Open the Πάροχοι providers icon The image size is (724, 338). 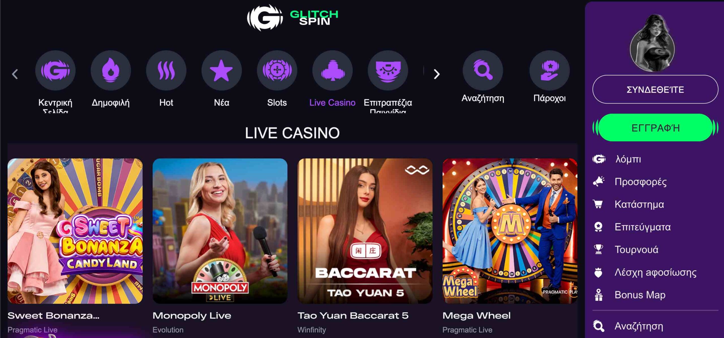pyautogui.click(x=550, y=70)
